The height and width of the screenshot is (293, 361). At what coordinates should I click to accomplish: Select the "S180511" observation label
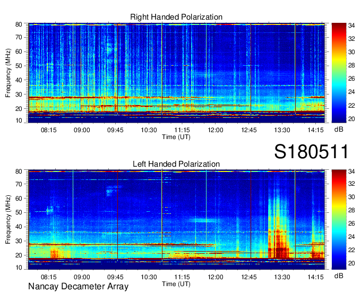click(311, 152)
